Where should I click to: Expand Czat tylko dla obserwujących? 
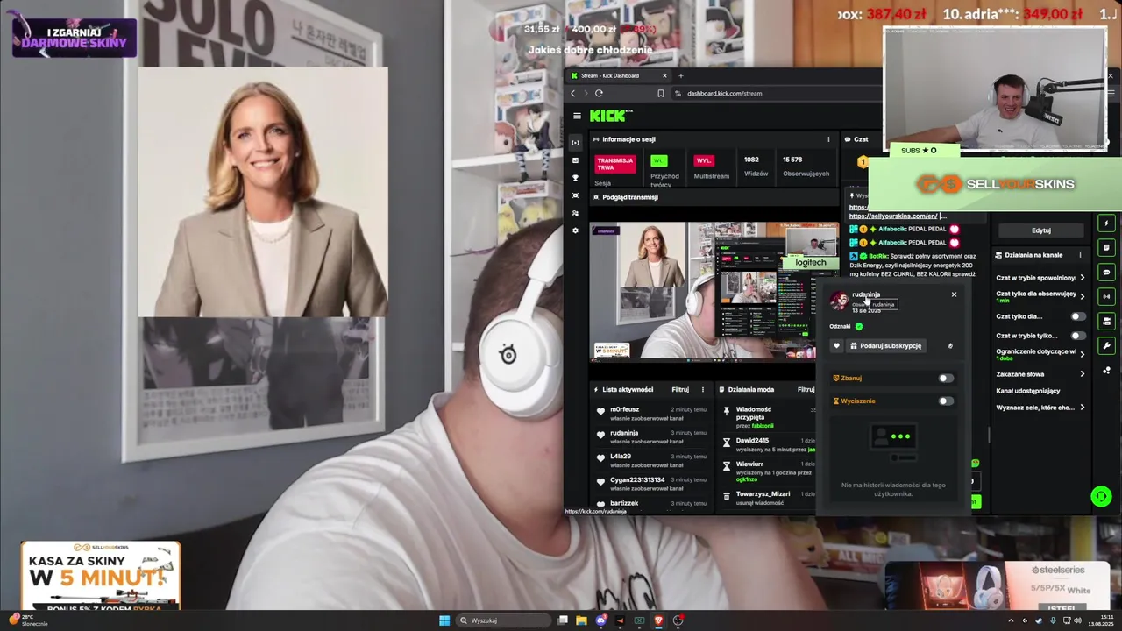1040,296
